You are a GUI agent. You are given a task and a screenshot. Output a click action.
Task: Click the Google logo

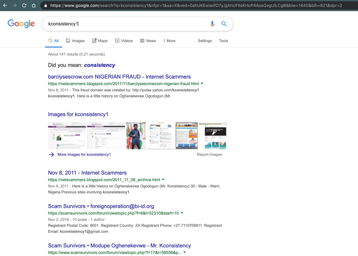(x=21, y=24)
